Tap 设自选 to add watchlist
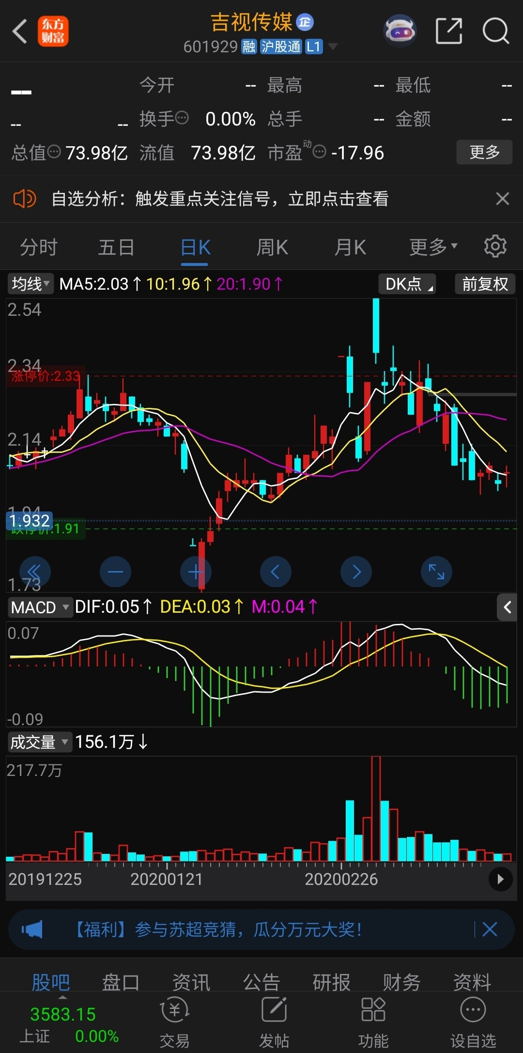 tap(473, 1023)
